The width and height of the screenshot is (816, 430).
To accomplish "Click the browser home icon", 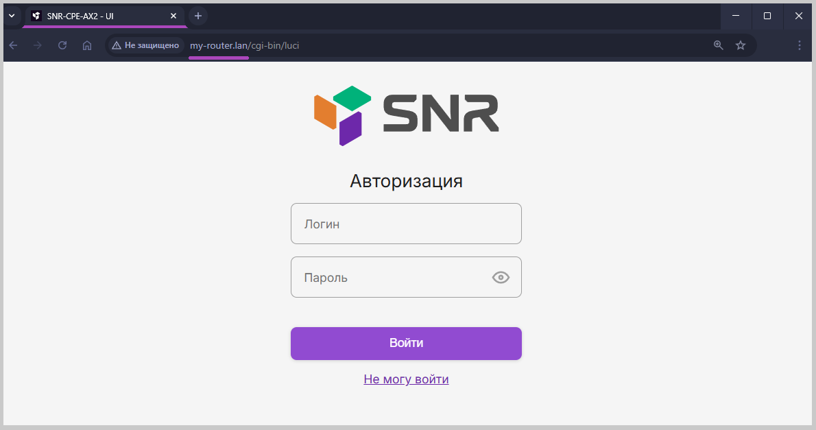I will [x=87, y=45].
